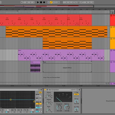This screenshot has width=115, height=115.
Task: Toggle EQ filter 5 activator
Action: point(13,112)
